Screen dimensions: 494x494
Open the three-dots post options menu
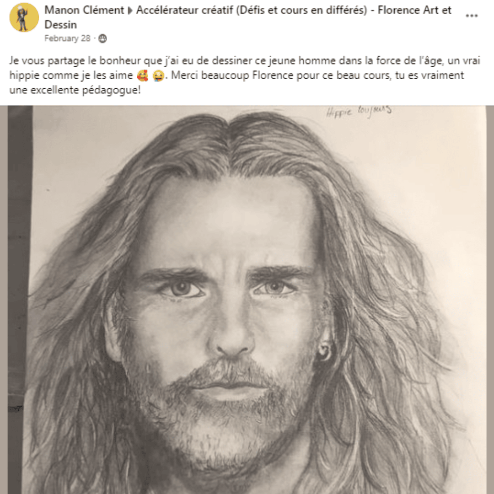click(x=471, y=16)
